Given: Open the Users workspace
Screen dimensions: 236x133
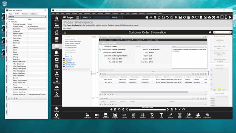Looking at the screenshot, I should click(56, 74).
